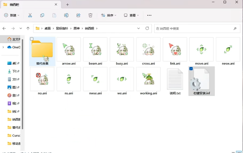
Task: Click the Copy icon in toolbar
Action: (42, 16)
